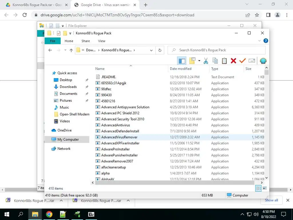Select Music in navigation pane
The width and height of the screenshot is (293, 220).
tap(64, 107)
